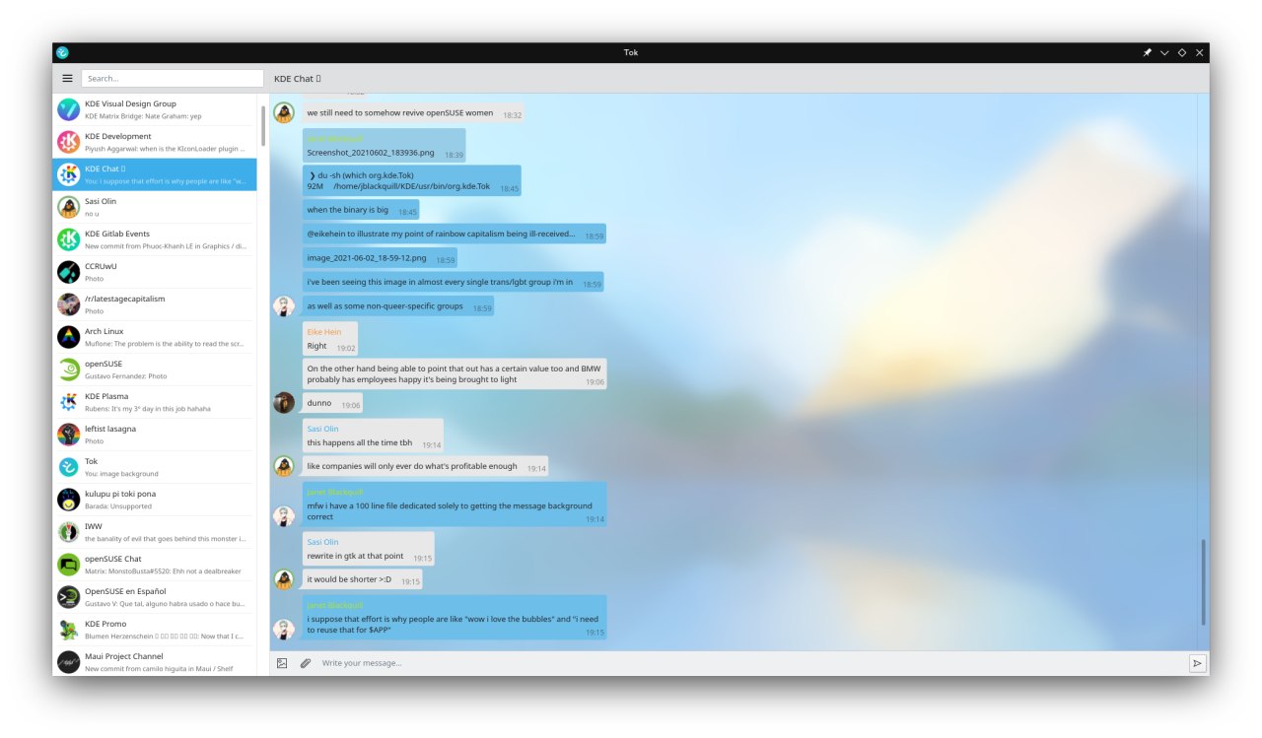Click the Maui Project Channel avatar

click(68, 662)
